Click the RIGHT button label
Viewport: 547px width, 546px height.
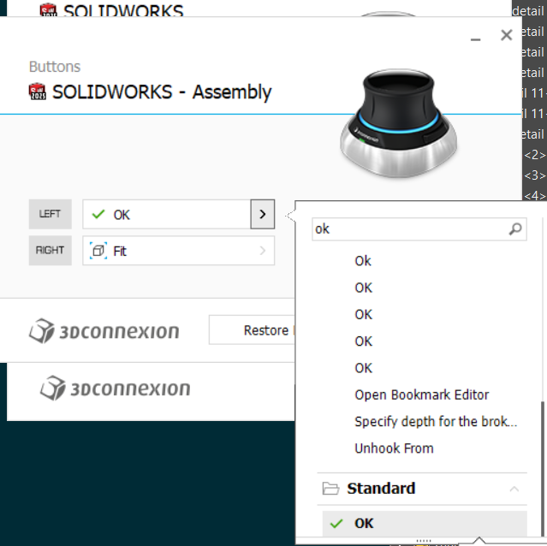(x=50, y=251)
